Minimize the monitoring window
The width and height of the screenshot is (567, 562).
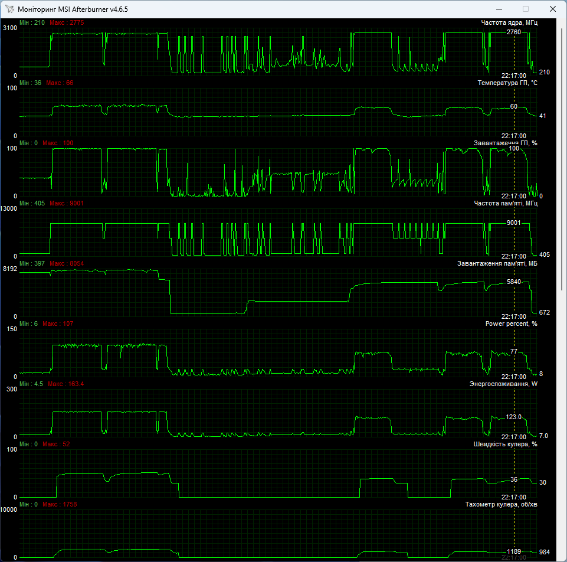[x=499, y=9]
